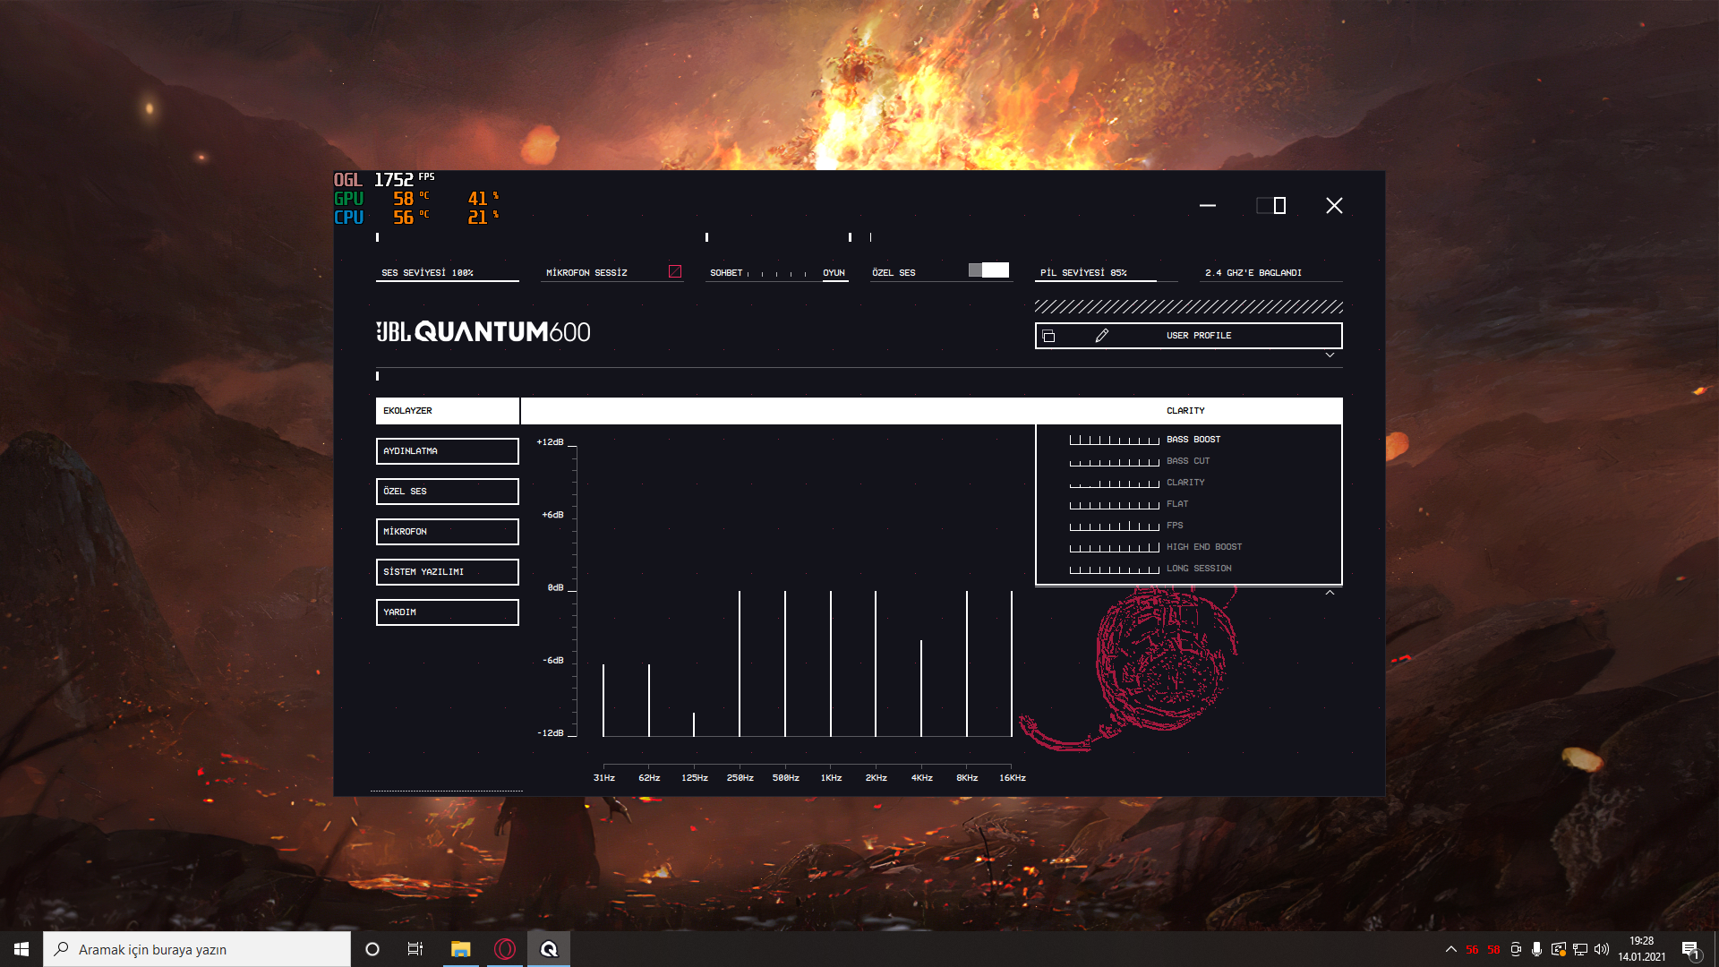
Task: Click the 4KHz equalizer band bar
Action: [921, 689]
